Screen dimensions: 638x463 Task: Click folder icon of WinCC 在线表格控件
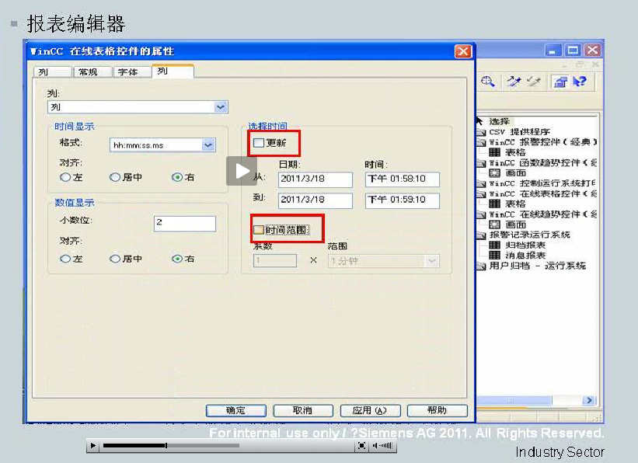pyautogui.click(x=481, y=193)
